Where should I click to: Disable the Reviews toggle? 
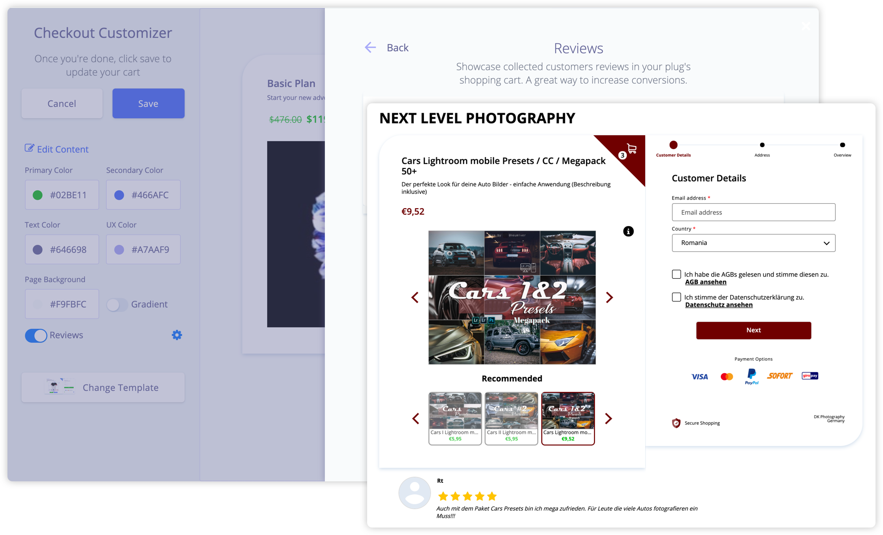tap(36, 336)
